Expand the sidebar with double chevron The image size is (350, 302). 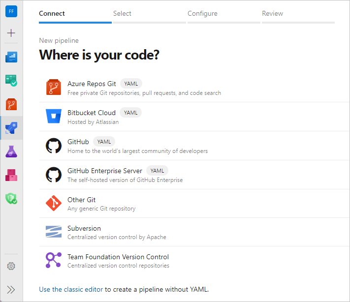click(x=11, y=290)
